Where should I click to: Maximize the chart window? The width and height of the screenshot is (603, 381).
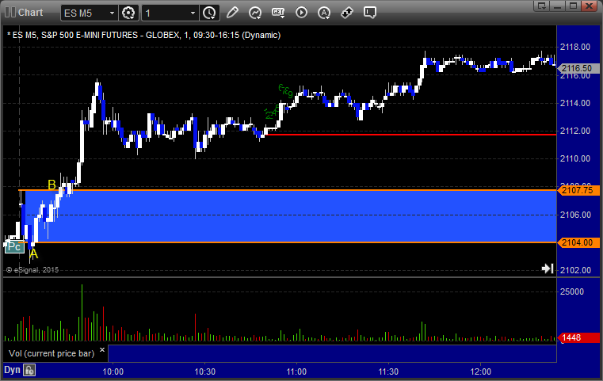(x=573, y=6)
